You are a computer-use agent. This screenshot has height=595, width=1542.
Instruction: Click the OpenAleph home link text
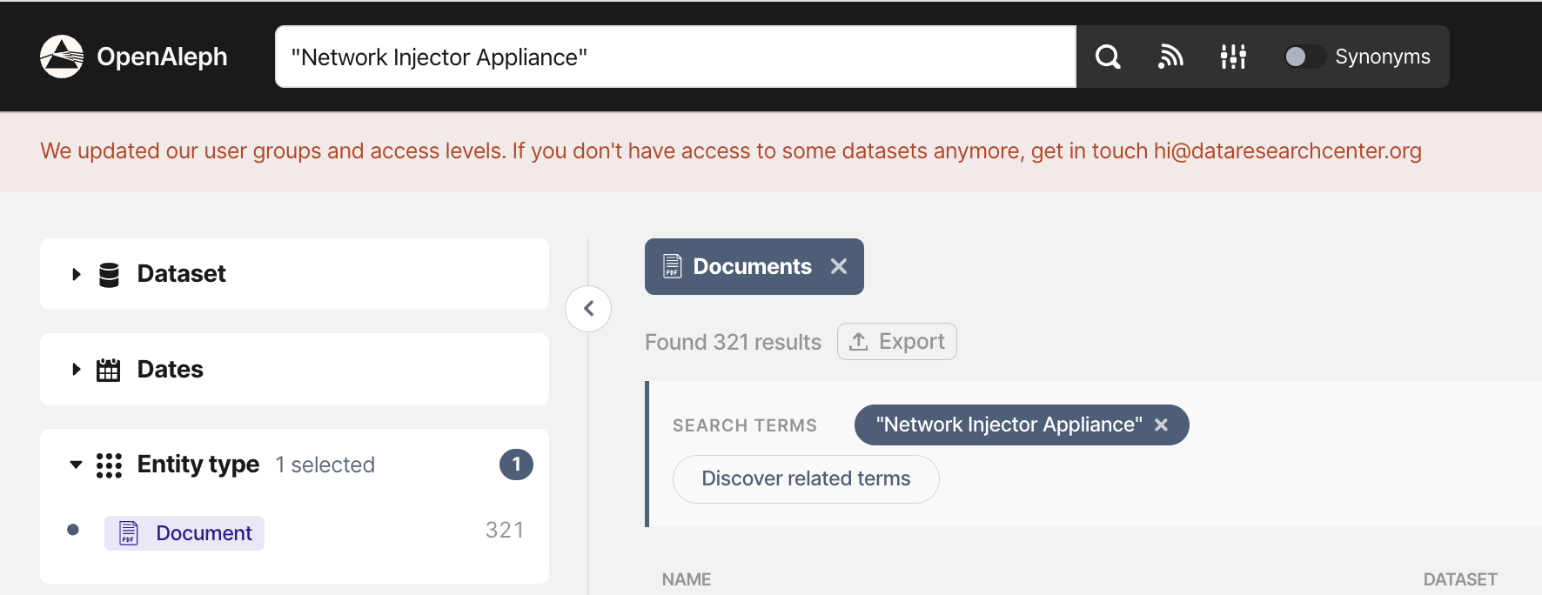tap(162, 57)
